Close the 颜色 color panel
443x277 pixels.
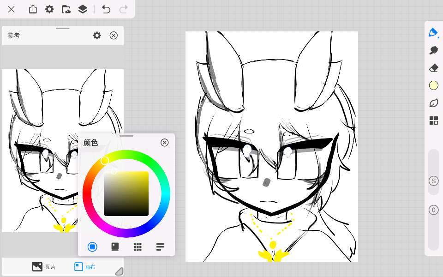tap(164, 143)
